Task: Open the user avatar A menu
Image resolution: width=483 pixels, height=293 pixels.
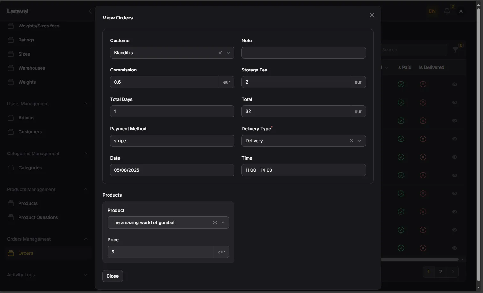Action: [461, 11]
